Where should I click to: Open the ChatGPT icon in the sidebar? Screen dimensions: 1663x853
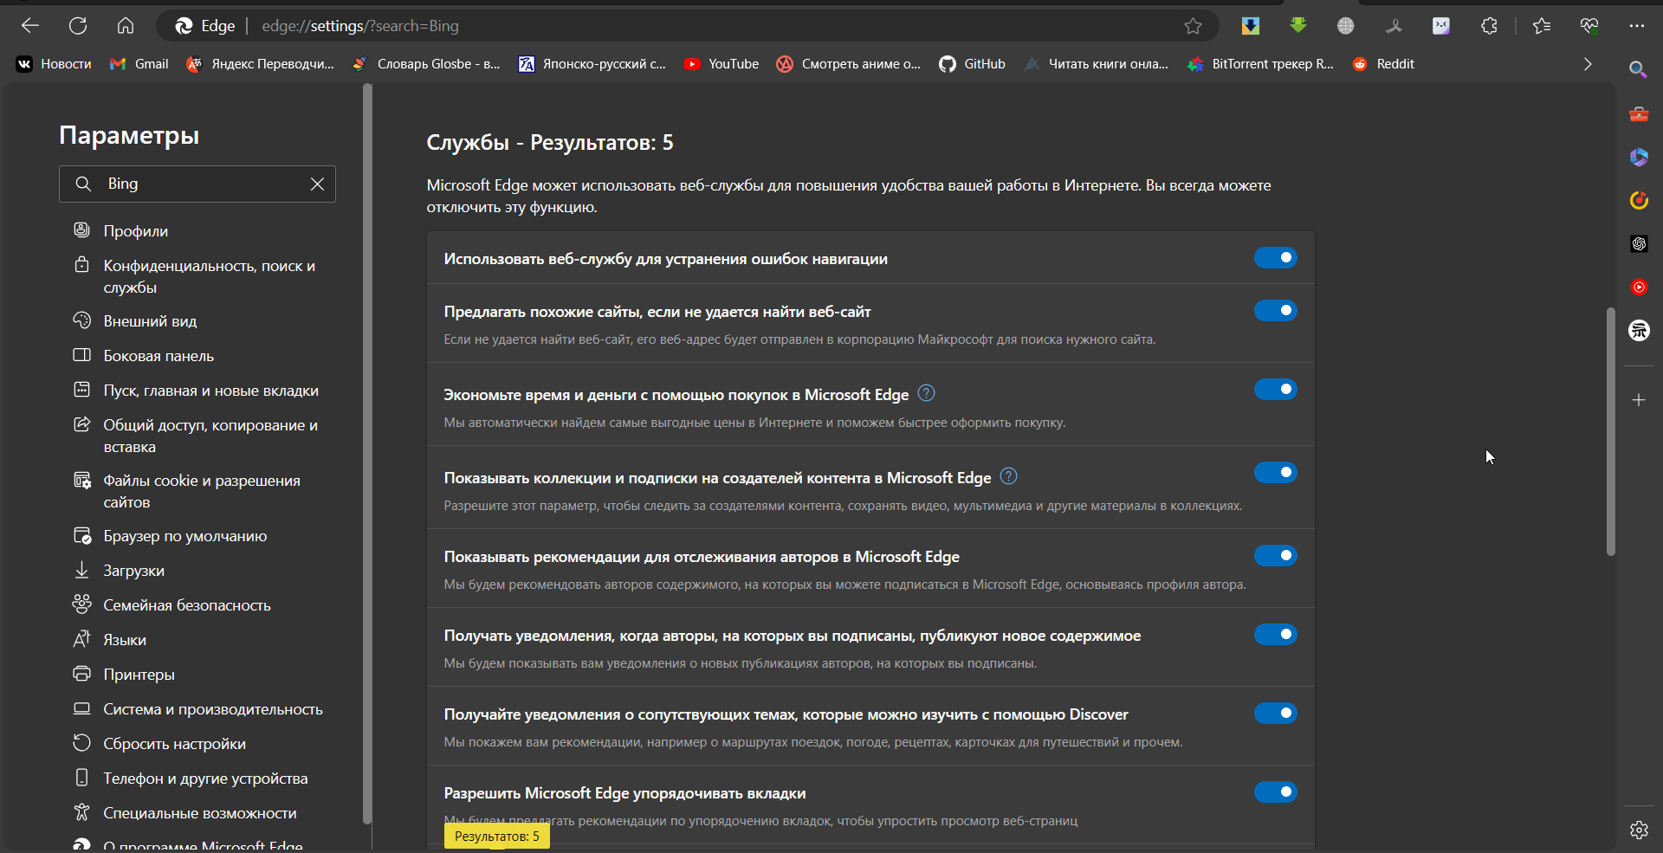pos(1639,243)
